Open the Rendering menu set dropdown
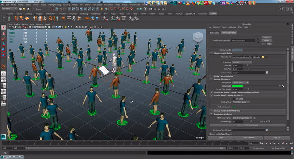This screenshot has width=294, height=159. pyautogui.click(x=9, y=9)
